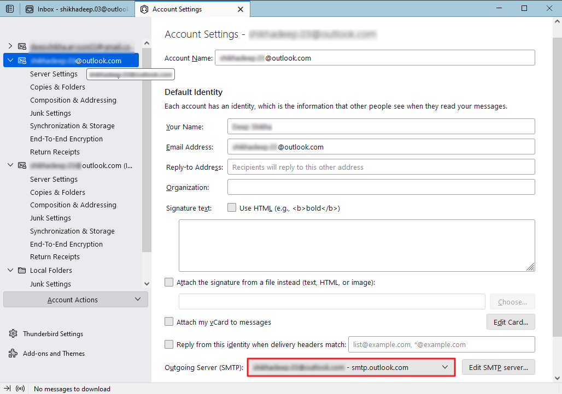Click inside the signature text area
Screen dimensions: 562x394
coord(356,246)
